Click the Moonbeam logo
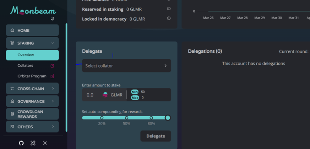The height and width of the screenshot is (149, 310). pos(33,11)
